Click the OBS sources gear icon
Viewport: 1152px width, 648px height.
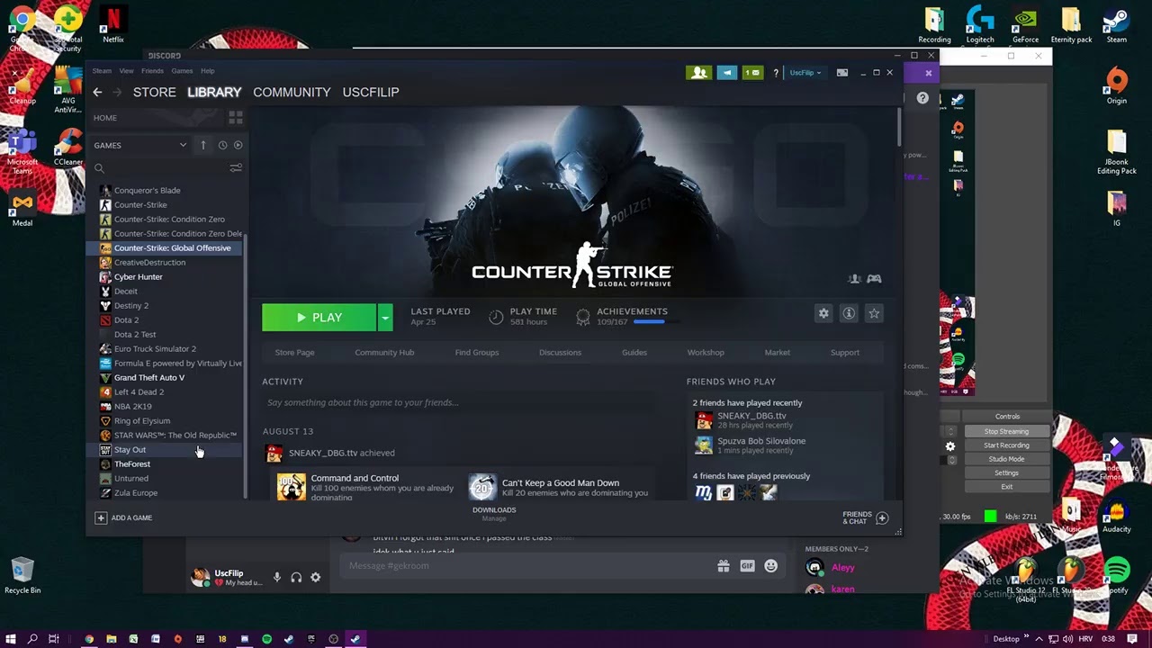[x=950, y=446]
